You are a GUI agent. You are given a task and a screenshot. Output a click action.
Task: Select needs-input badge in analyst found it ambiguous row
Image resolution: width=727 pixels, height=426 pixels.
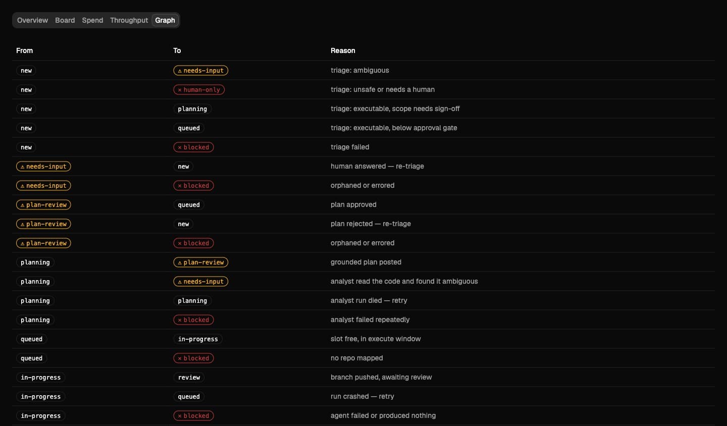click(200, 282)
